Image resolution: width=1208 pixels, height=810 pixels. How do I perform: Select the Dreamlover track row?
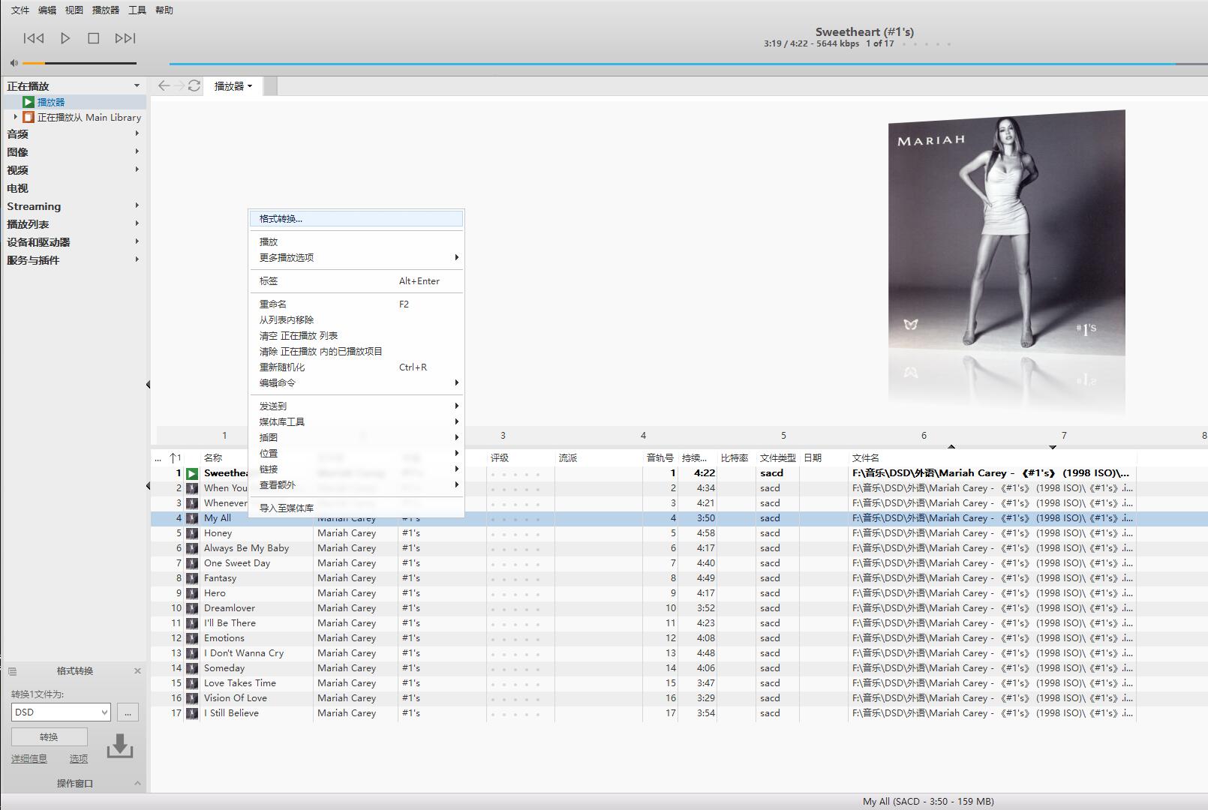click(679, 608)
